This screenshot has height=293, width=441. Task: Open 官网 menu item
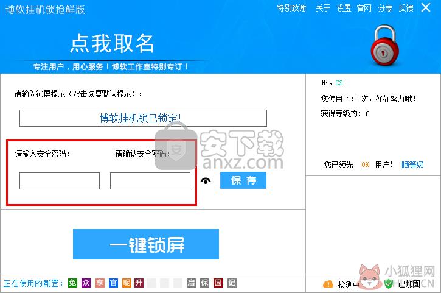[364, 8]
